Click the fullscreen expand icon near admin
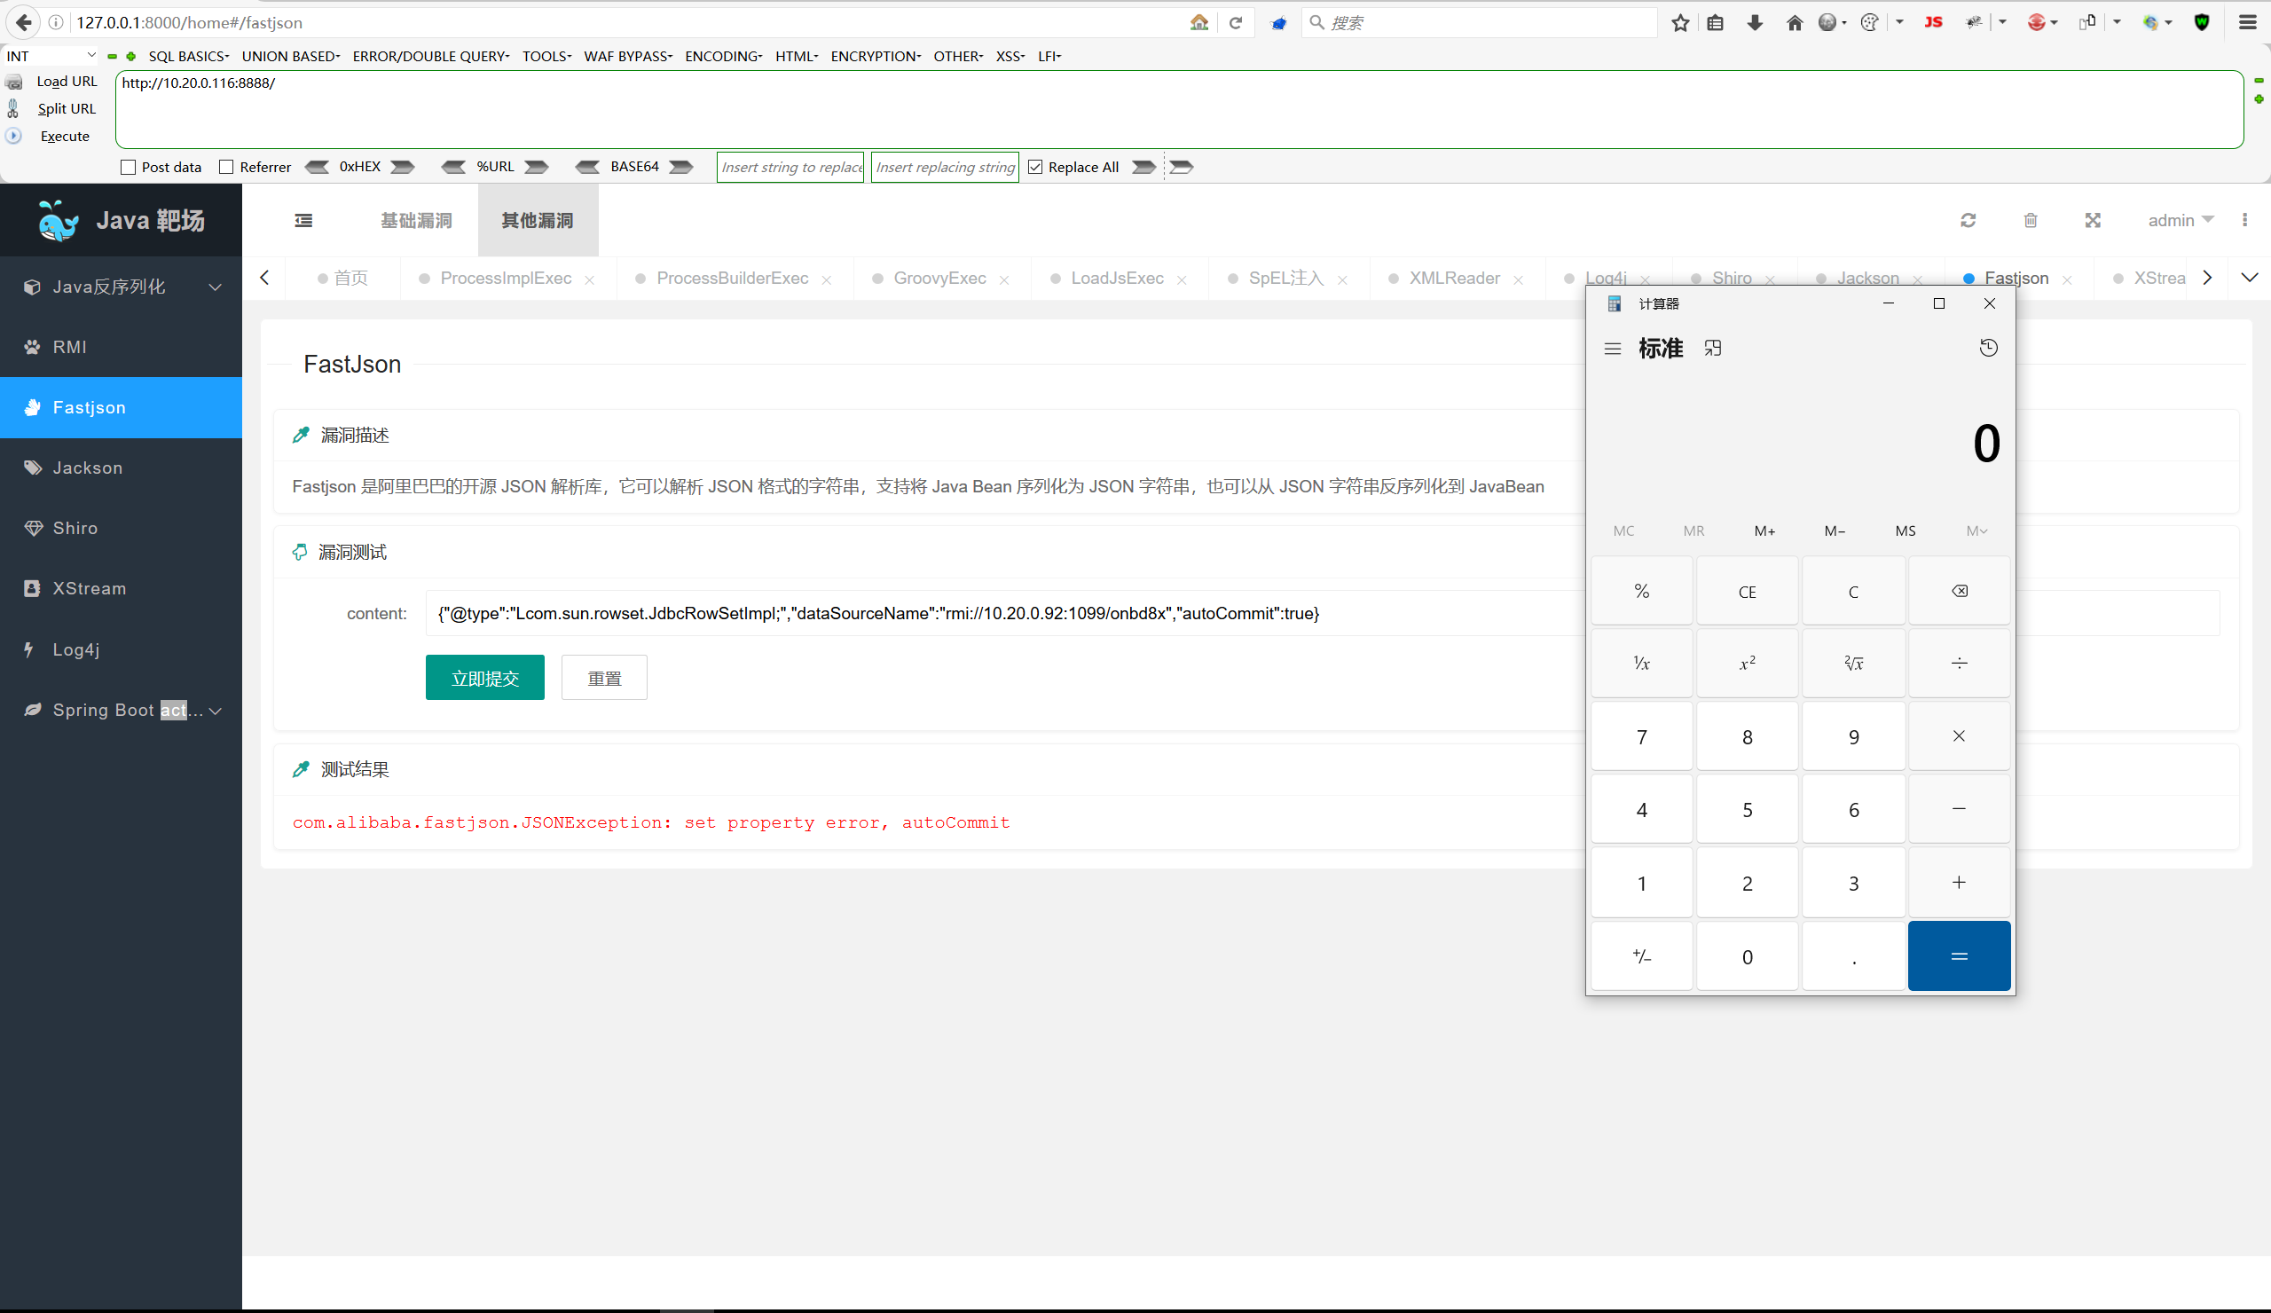This screenshot has width=2271, height=1313. click(x=2093, y=221)
